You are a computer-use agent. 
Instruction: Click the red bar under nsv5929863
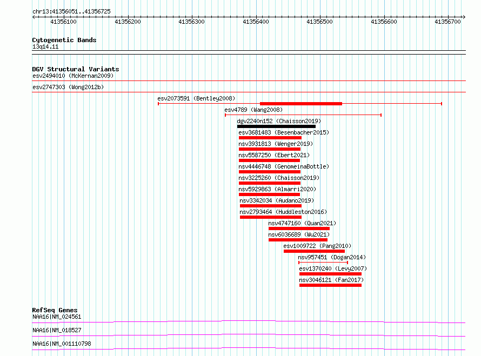[269, 194]
